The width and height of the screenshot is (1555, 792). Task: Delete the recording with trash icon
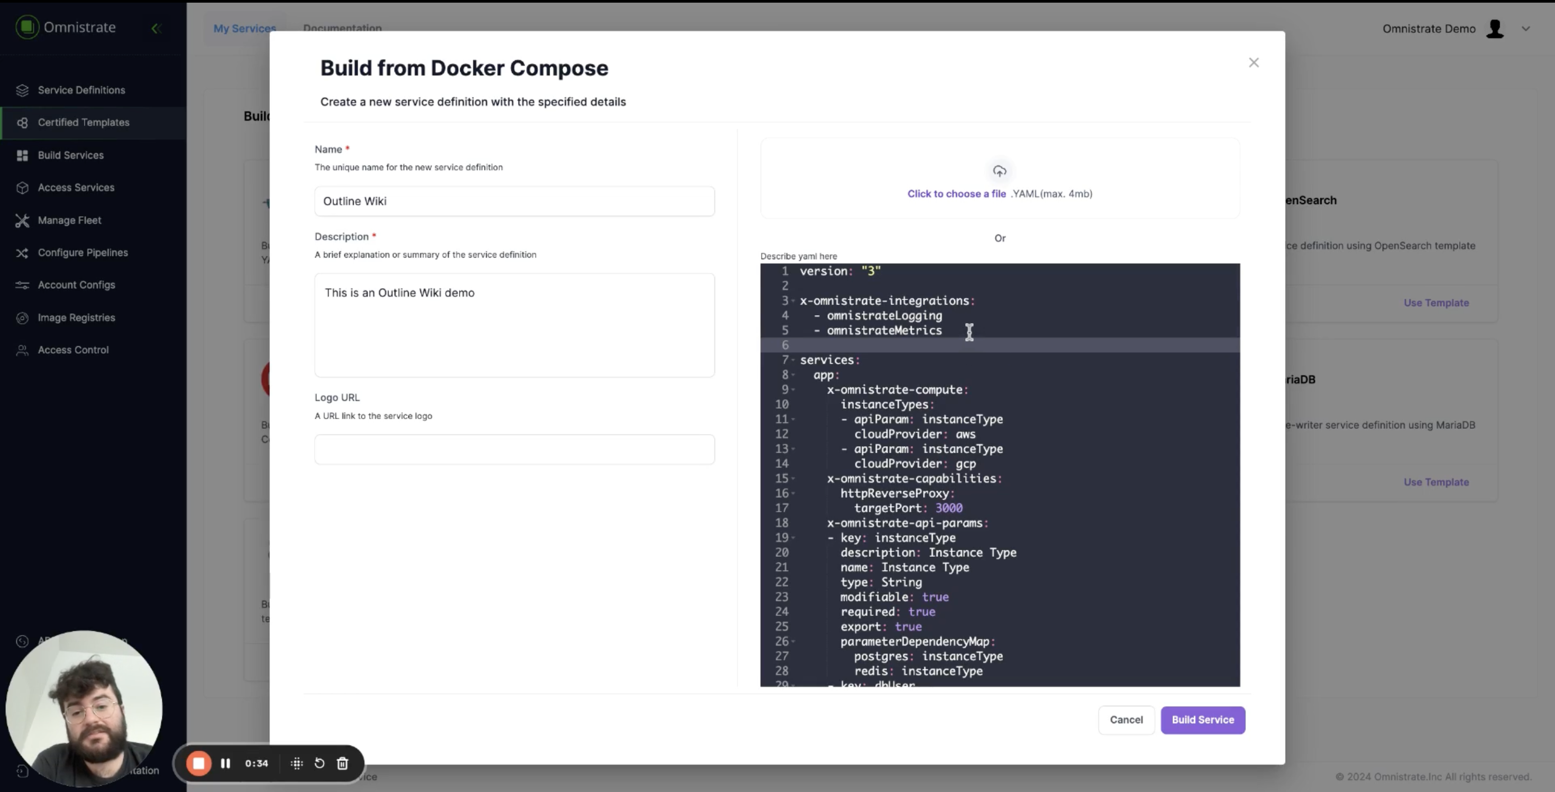(x=342, y=763)
